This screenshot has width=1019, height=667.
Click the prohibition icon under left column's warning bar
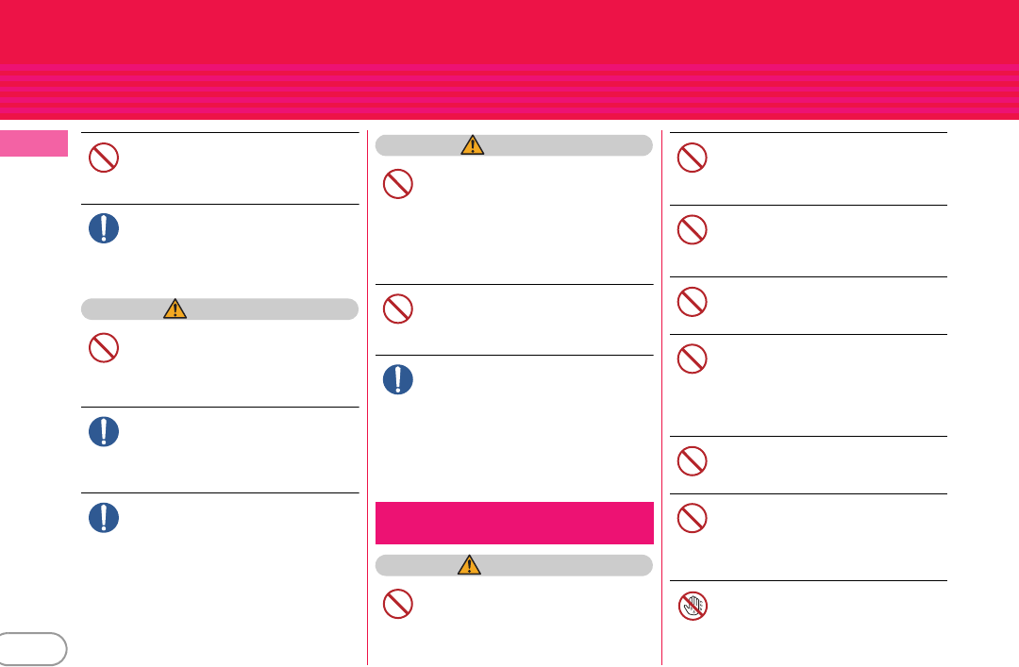point(104,348)
